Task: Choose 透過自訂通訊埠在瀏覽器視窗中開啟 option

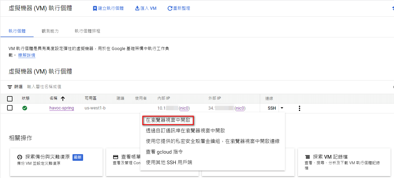Action: [x=185, y=131]
